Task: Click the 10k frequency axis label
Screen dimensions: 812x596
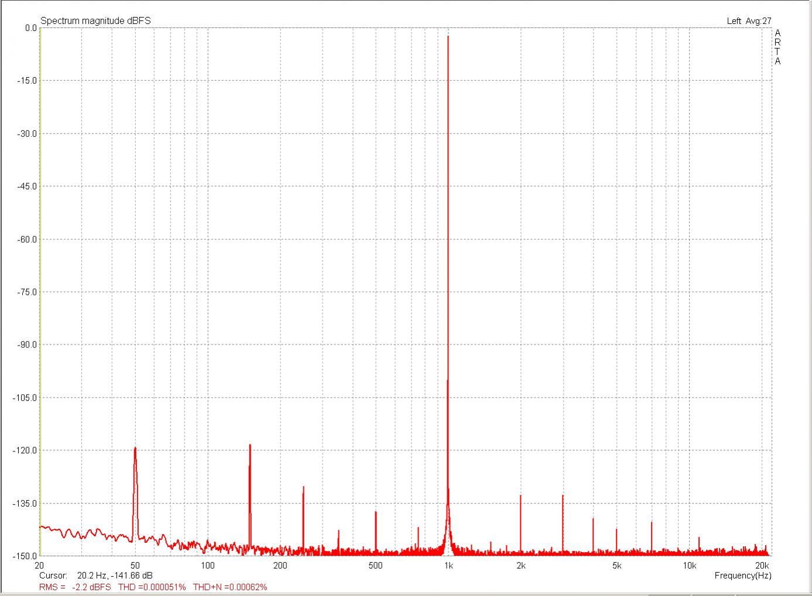Action: point(689,566)
